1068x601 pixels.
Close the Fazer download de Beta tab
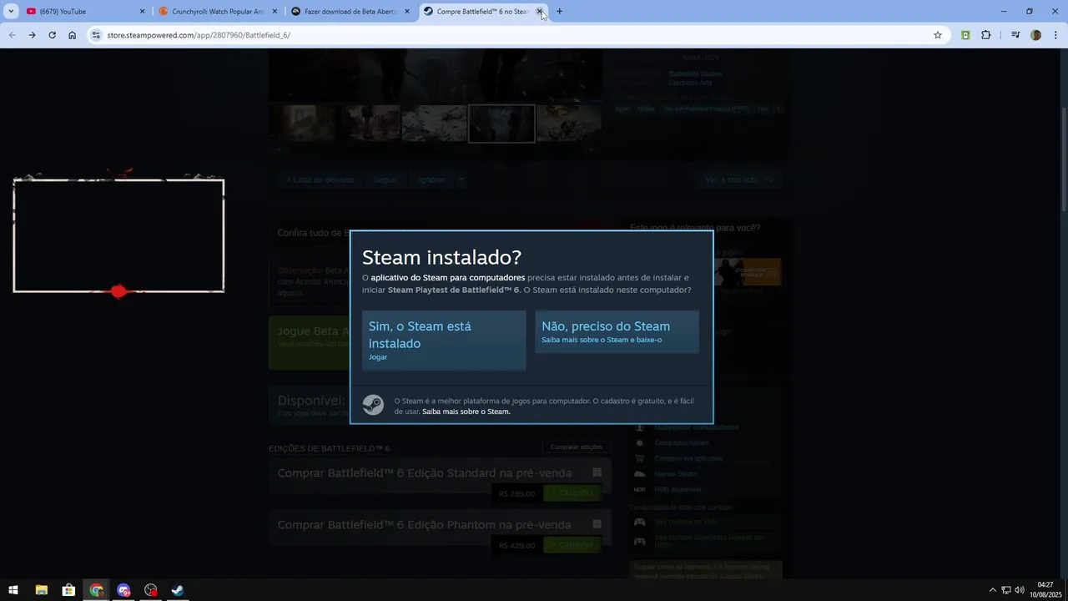pos(407,12)
